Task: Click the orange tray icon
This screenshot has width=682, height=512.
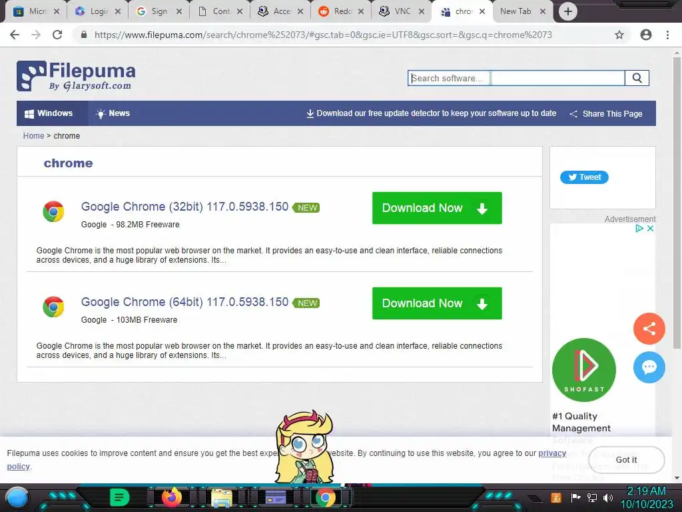Action: [556, 497]
